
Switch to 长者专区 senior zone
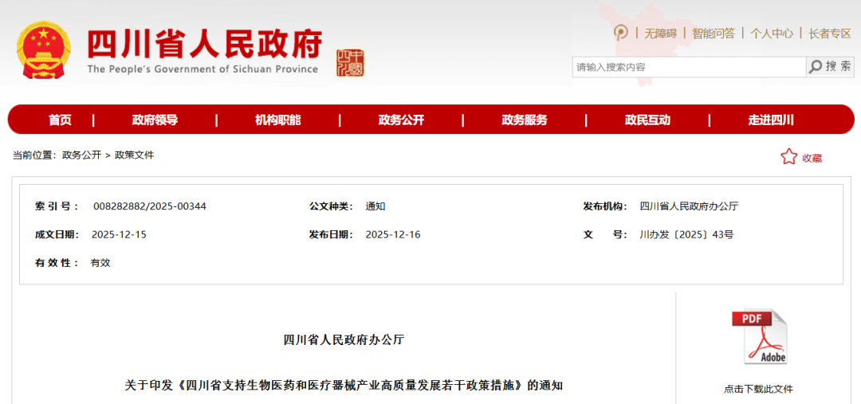pos(829,33)
